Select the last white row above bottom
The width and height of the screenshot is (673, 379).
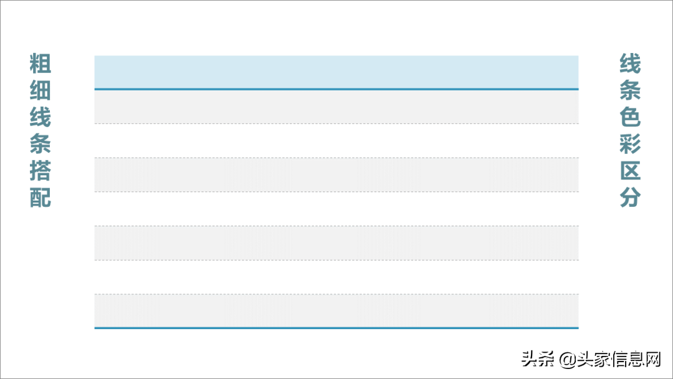pyautogui.click(x=336, y=277)
